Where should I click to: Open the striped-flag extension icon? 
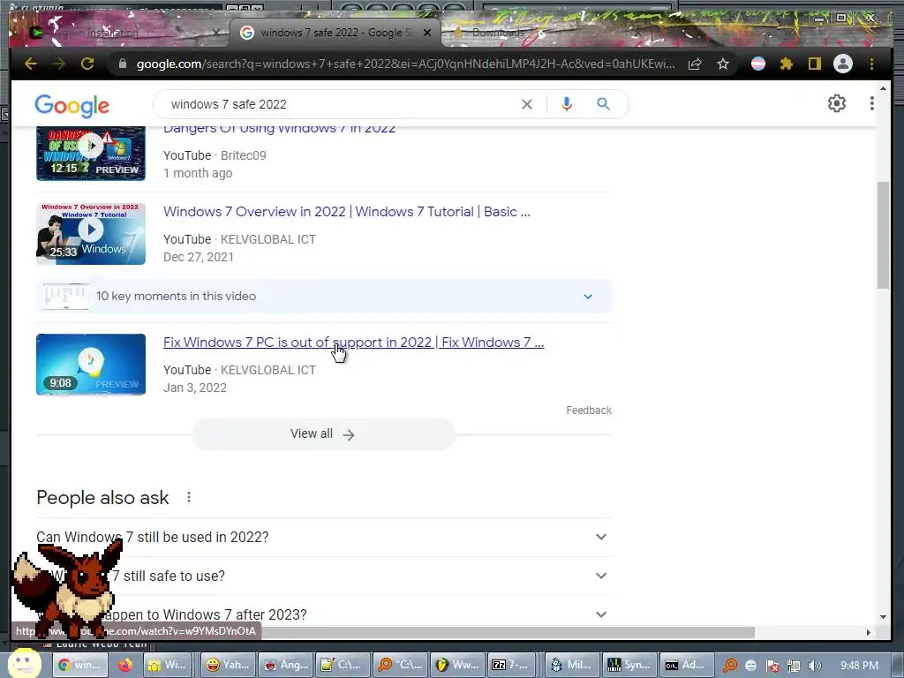(758, 64)
